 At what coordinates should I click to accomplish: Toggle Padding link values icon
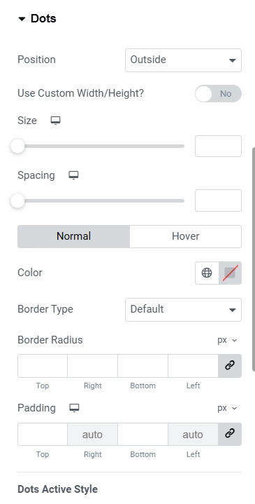230,434
